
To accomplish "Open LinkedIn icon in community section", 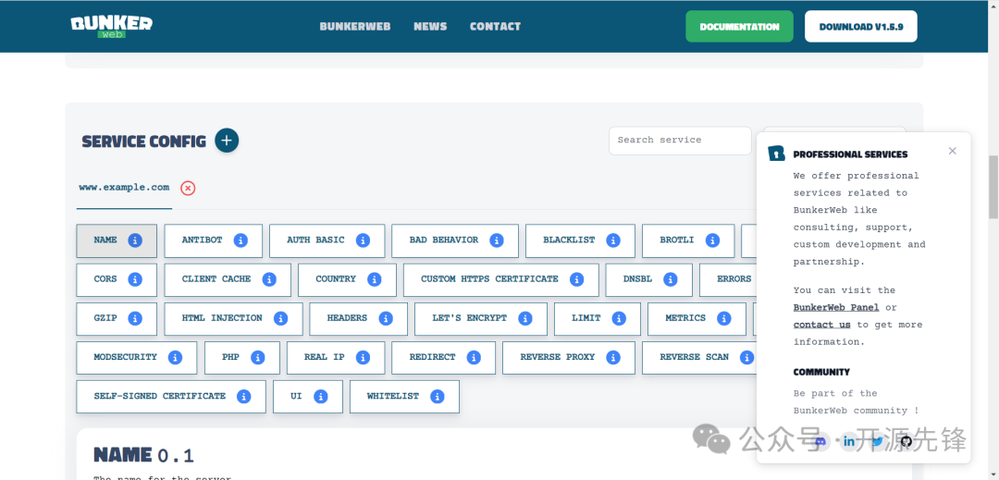I will (849, 441).
